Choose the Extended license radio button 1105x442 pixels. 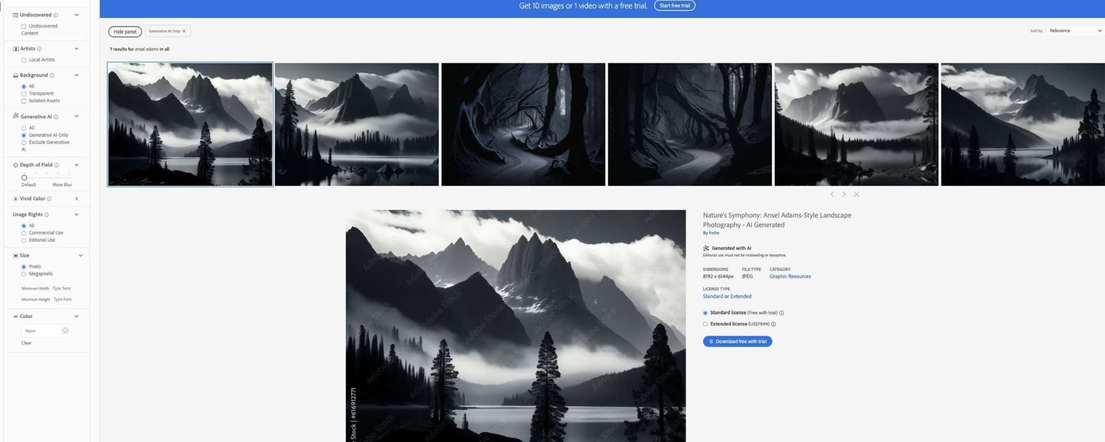(705, 324)
